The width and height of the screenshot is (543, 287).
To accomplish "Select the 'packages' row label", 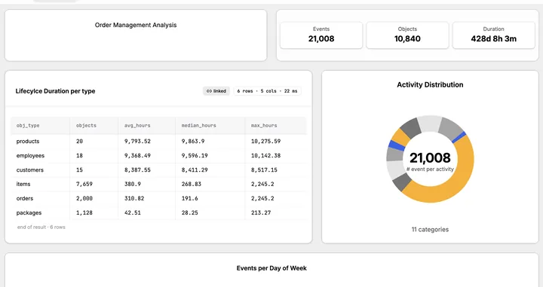I will (29, 212).
